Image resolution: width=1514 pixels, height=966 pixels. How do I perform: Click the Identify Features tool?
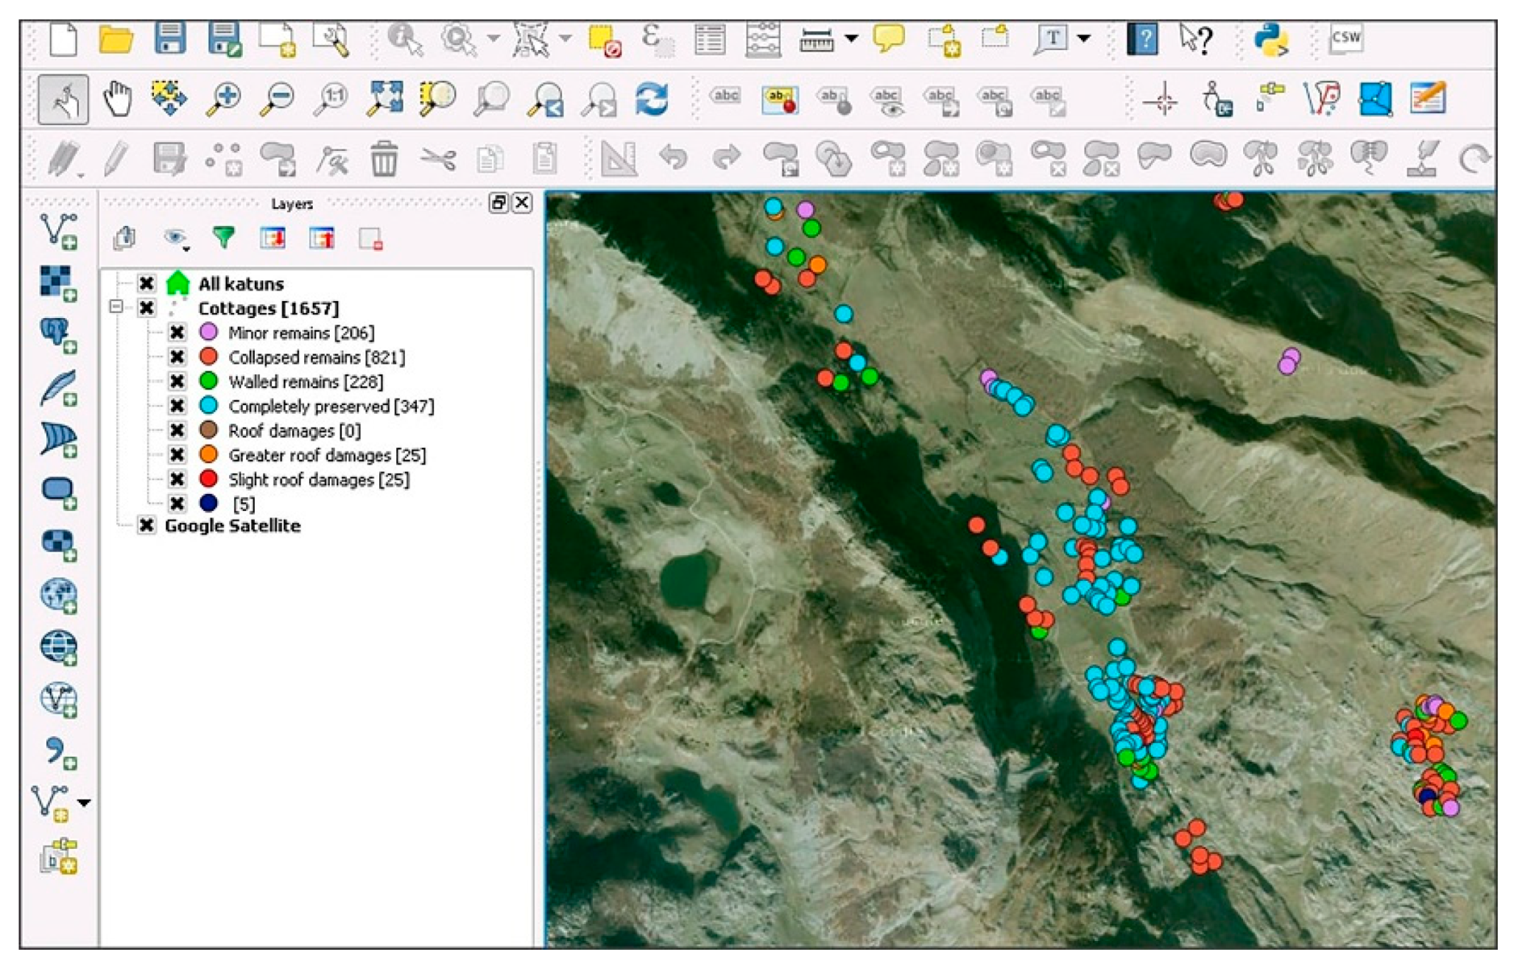click(405, 40)
